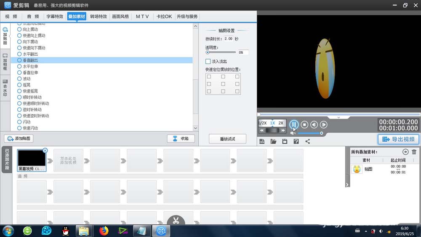
Task: Select 向上摆动 effect radio
Action: click(19, 30)
